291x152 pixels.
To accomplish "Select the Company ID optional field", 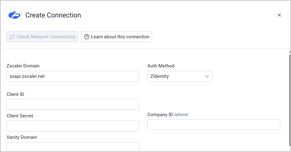I will 214,124.
